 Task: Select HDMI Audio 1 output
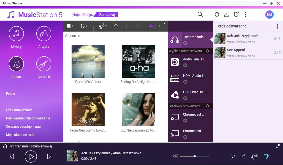tap(191, 79)
